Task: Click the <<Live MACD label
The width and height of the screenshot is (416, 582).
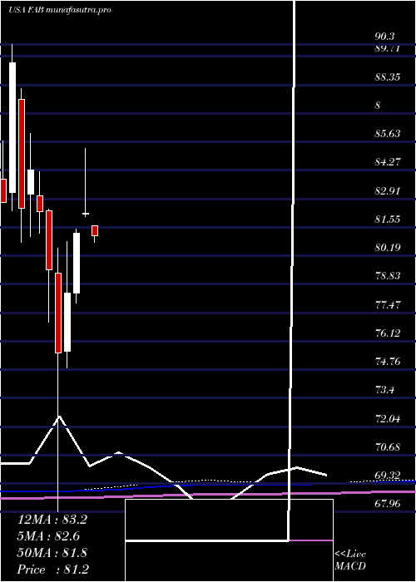Action: point(350,560)
